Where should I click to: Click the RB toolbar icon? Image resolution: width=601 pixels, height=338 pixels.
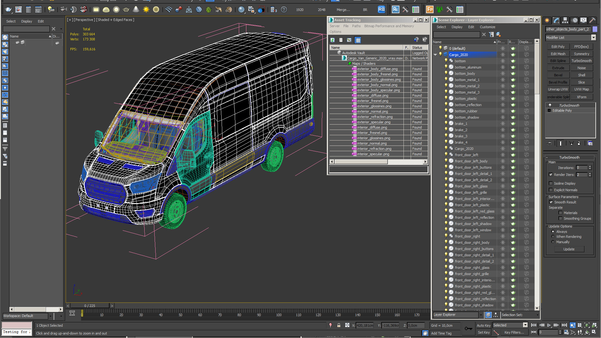coord(381,10)
